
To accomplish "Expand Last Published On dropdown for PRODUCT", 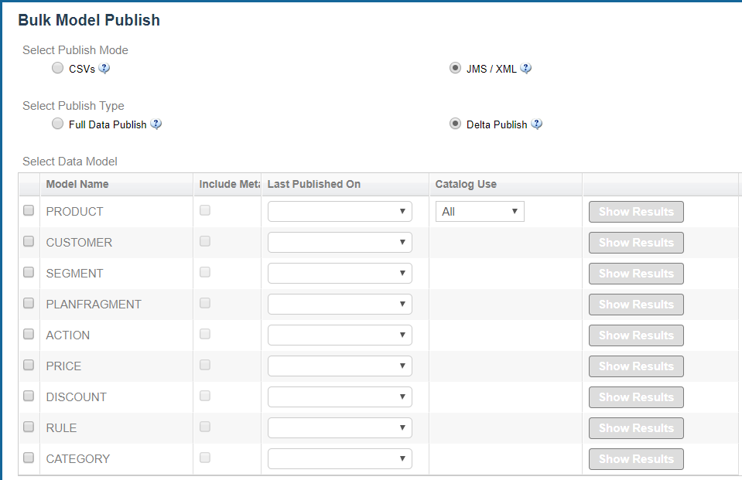I will 340,211.
